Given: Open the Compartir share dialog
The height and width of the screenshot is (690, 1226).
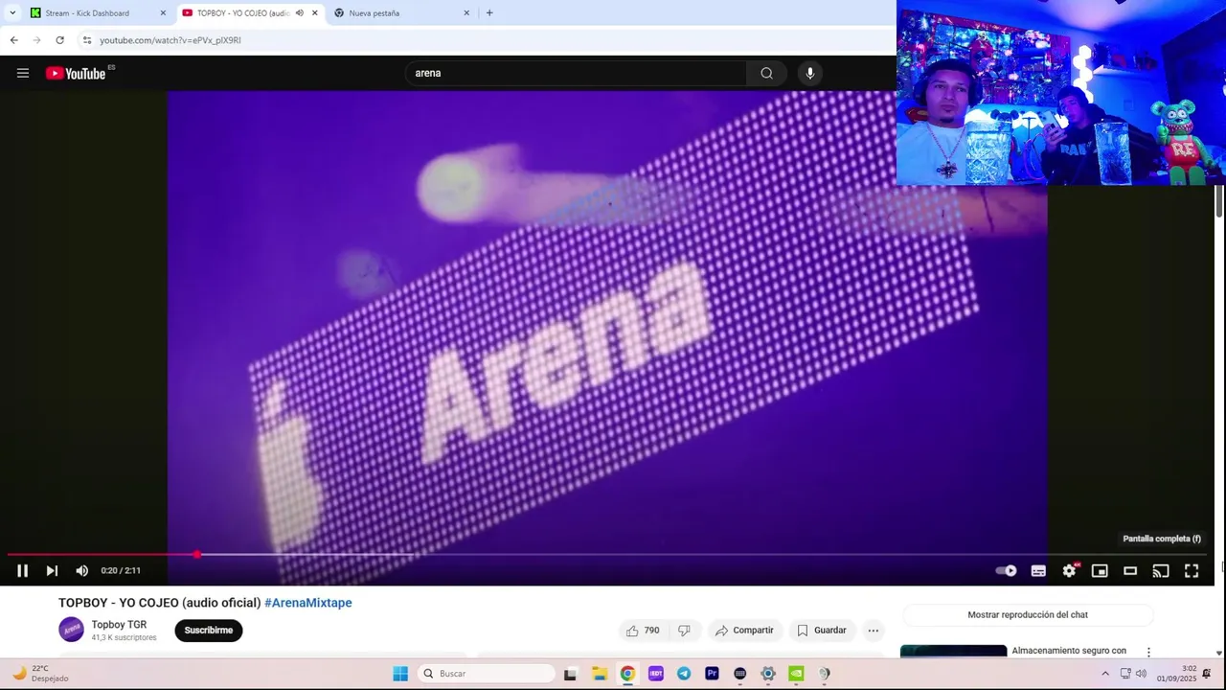Looking at the screenshot, I should (744, 631).
